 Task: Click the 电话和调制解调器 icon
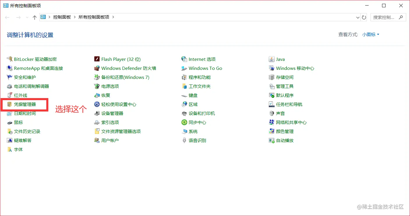tap(9, 86)
